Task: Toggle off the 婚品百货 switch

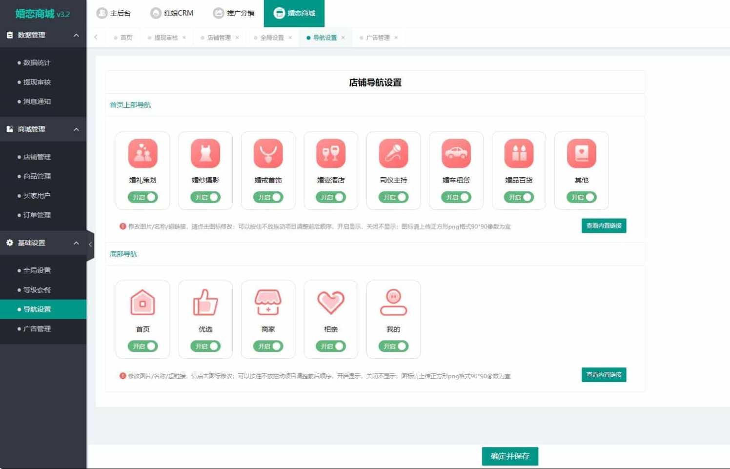Action: coord(519,197)
